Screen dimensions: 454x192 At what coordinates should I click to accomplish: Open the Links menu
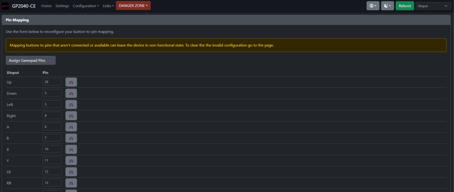point(108,6)
